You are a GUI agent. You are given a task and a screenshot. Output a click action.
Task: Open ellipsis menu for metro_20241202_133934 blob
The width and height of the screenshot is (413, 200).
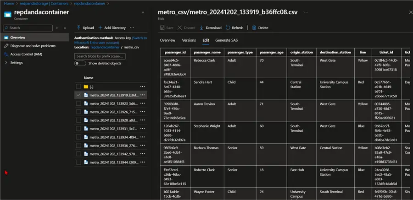click(x=143, y=137)
